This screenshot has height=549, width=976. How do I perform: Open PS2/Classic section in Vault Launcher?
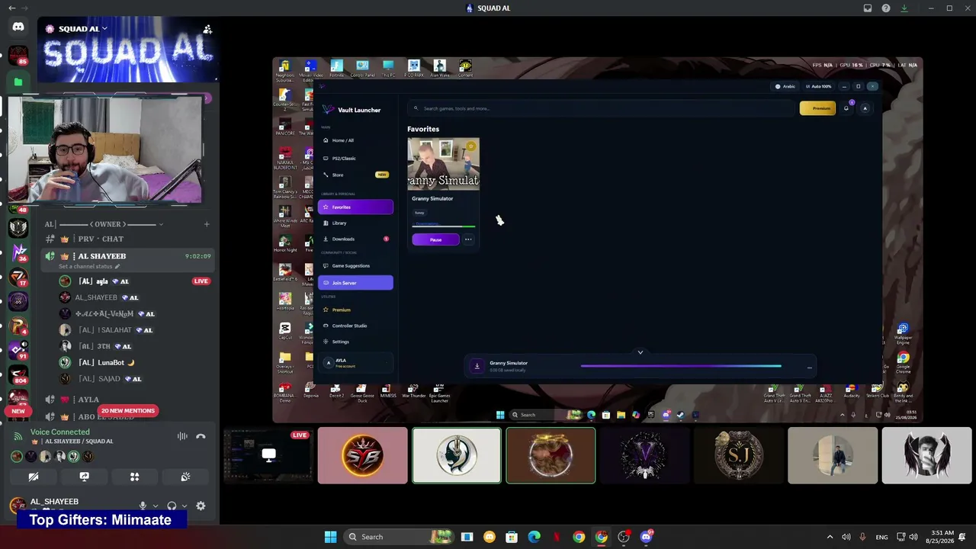click(x=355, y=158)
